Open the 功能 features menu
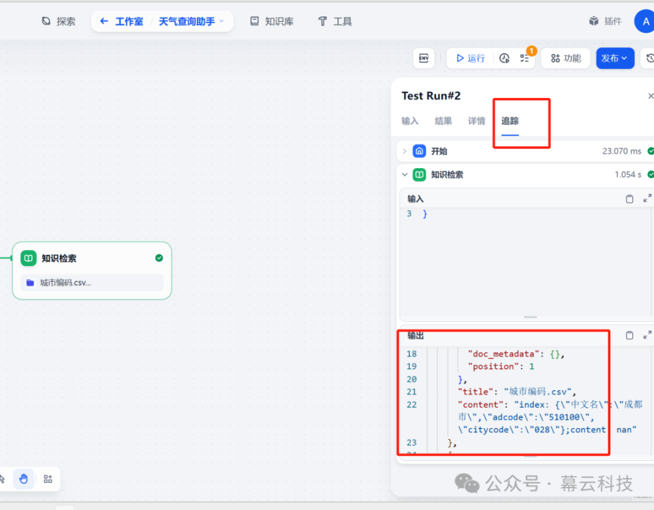The width and height of the screenshot is (654, 510). coord(565,58)
